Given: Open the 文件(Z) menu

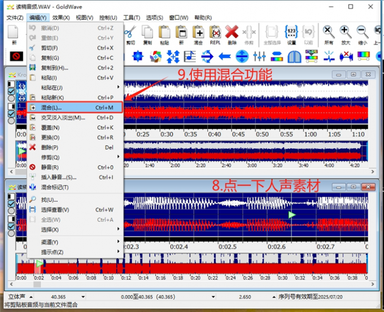Looking at the screenshot, I should click(15, 17).
